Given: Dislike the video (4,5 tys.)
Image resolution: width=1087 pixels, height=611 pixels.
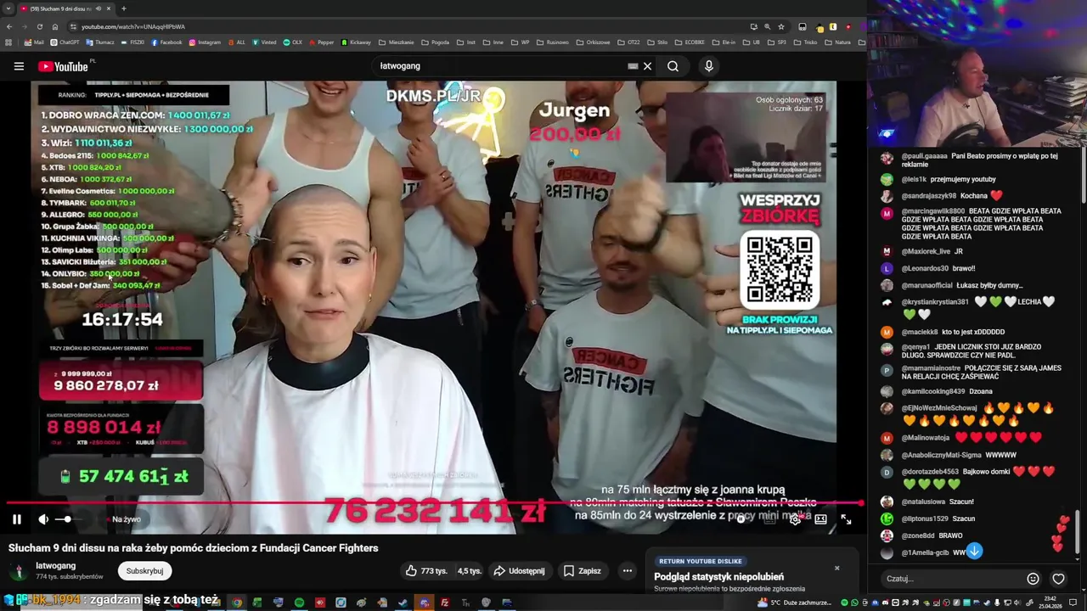Looking at the screenshot, I should point(470,571).
